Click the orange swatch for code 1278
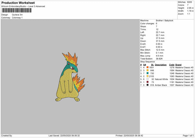This screenshot has height=138, width=195. 148,67
